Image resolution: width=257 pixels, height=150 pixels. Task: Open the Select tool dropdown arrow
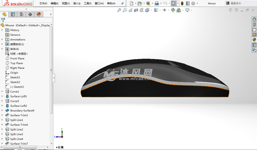[x=178, y=3]
